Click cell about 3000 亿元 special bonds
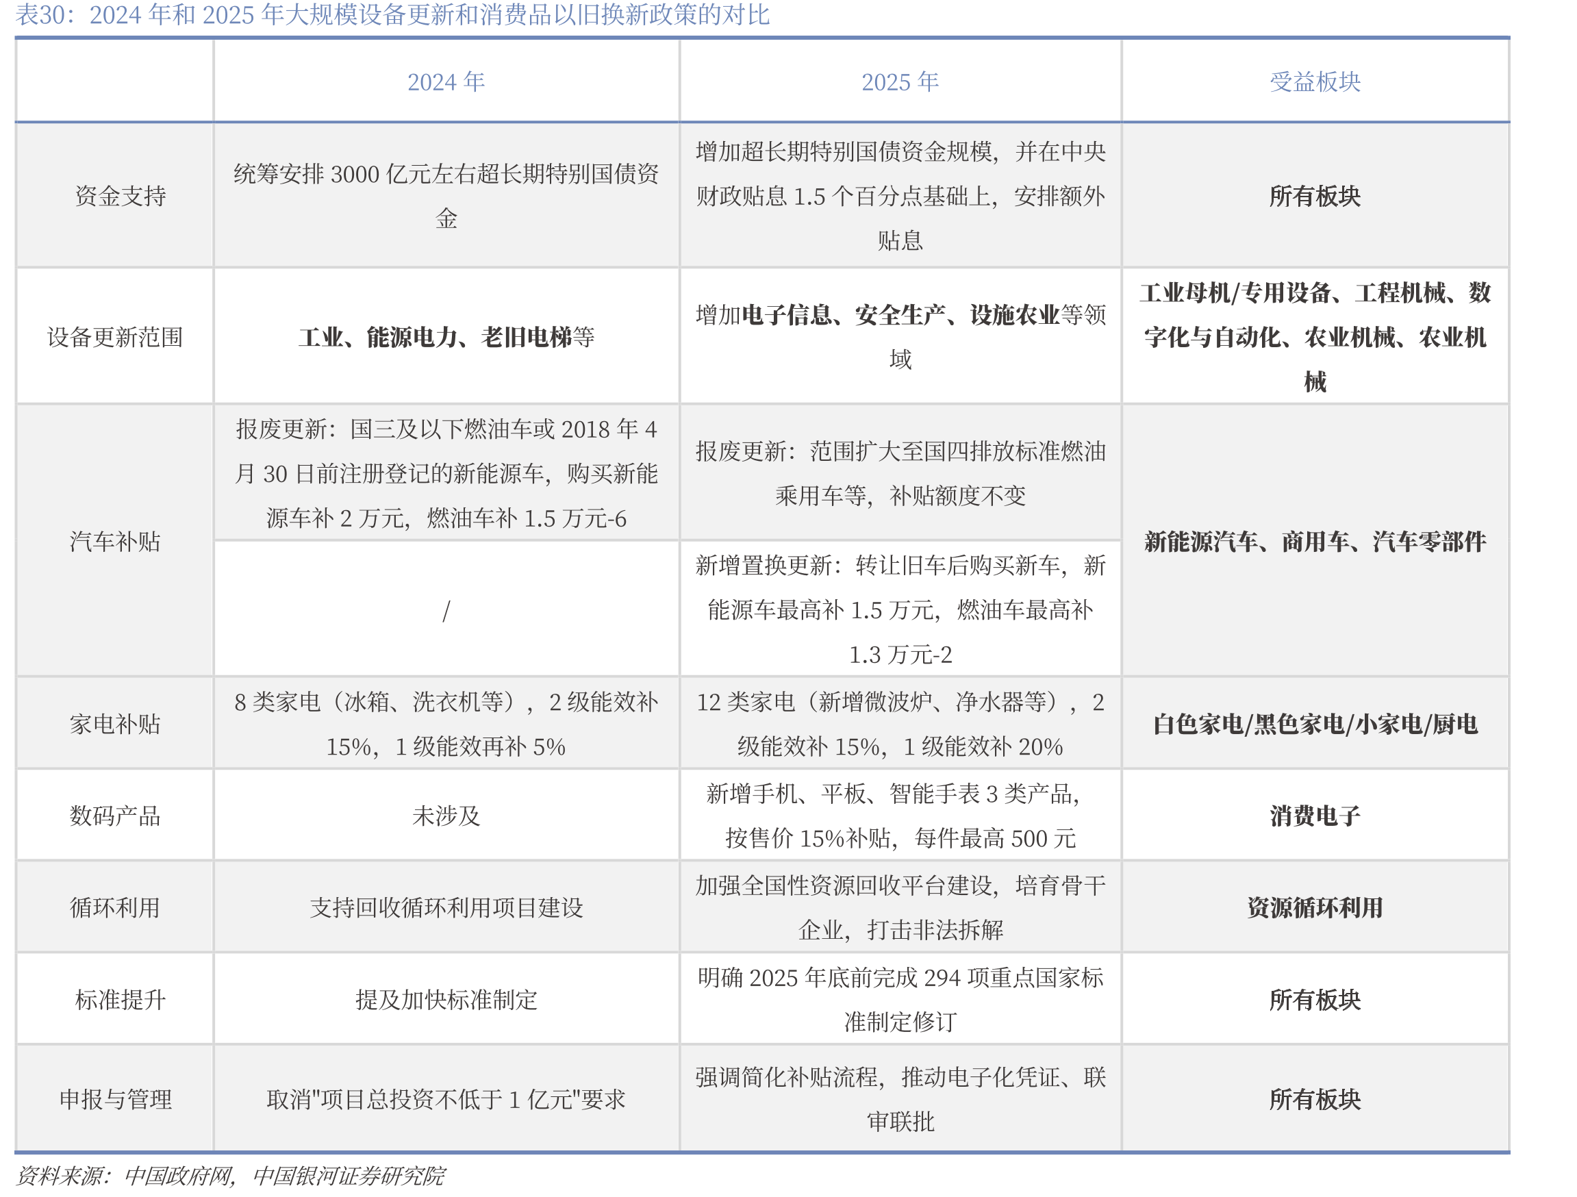 click(446, 196)
